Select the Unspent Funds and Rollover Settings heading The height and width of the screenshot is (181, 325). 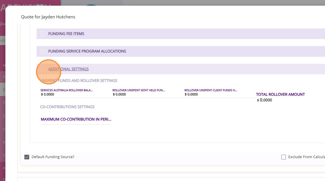tap(78, 80)
